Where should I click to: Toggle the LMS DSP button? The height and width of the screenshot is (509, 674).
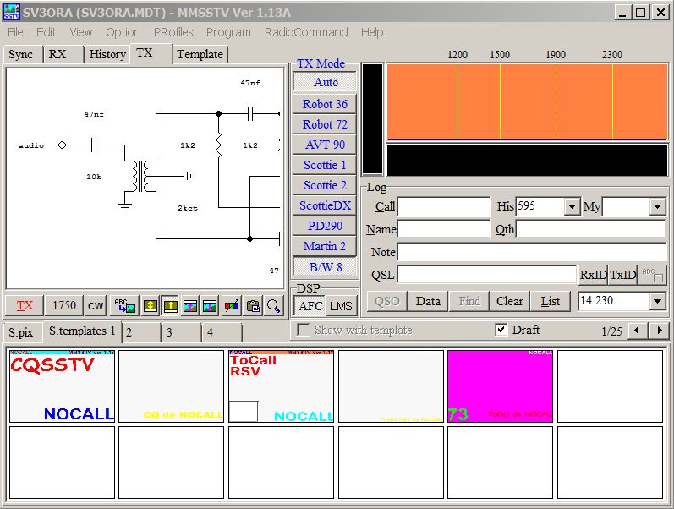tap(342, 306)
